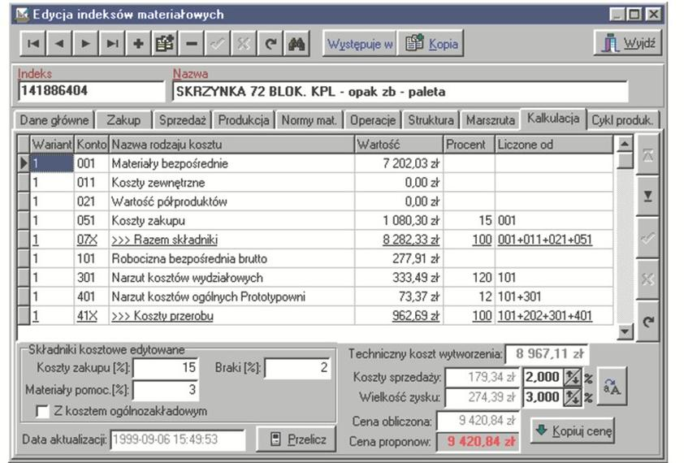Open the Marszruta tab
The height and width of the screenshot is (463, 684).
(490, 120)
